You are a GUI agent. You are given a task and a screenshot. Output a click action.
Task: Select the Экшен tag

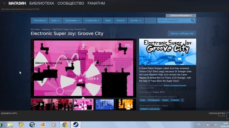tap(165, 100)
